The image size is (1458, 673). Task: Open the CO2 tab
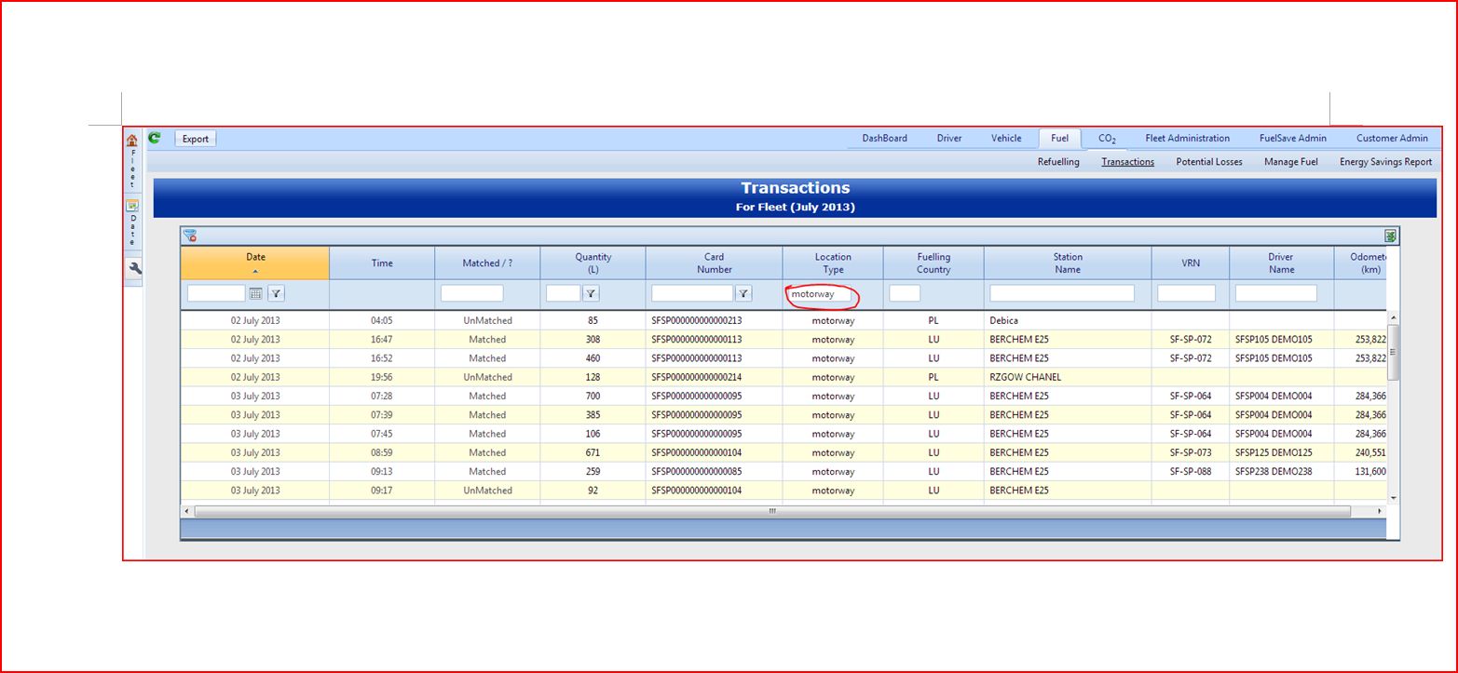(1107, 138)
